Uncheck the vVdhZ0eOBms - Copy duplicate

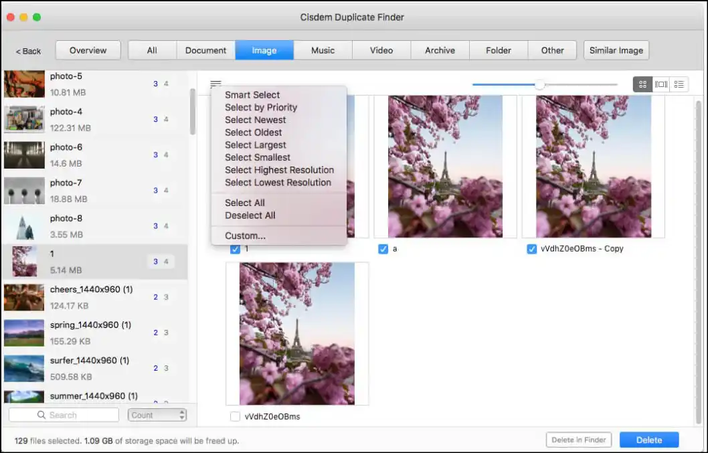coord(531,249)
